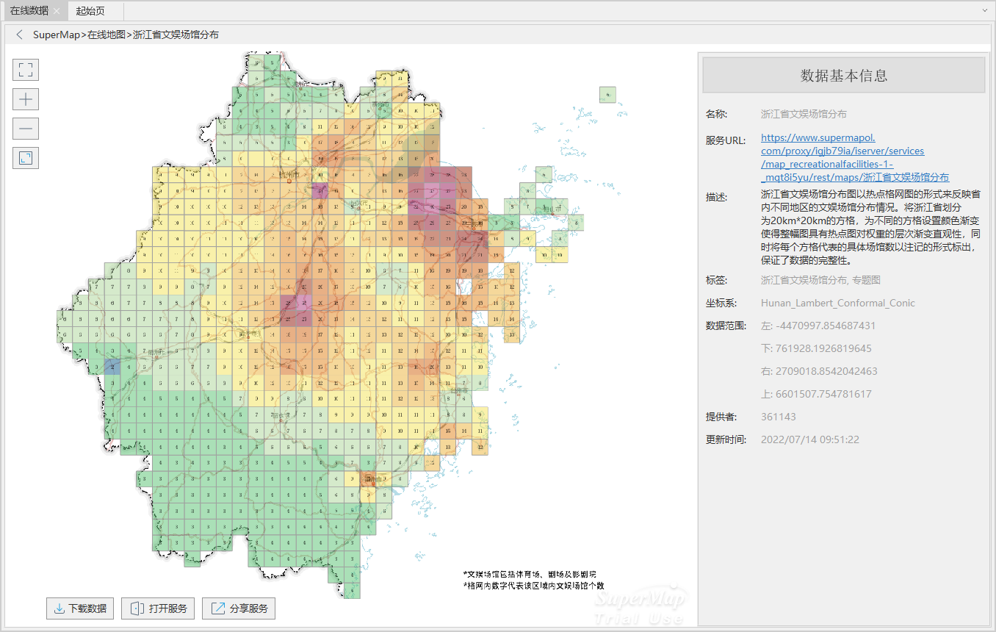This screenshot has height=632, width=996.
Task: Expand the tab list dropdown arrow
Action: (984, 11)
